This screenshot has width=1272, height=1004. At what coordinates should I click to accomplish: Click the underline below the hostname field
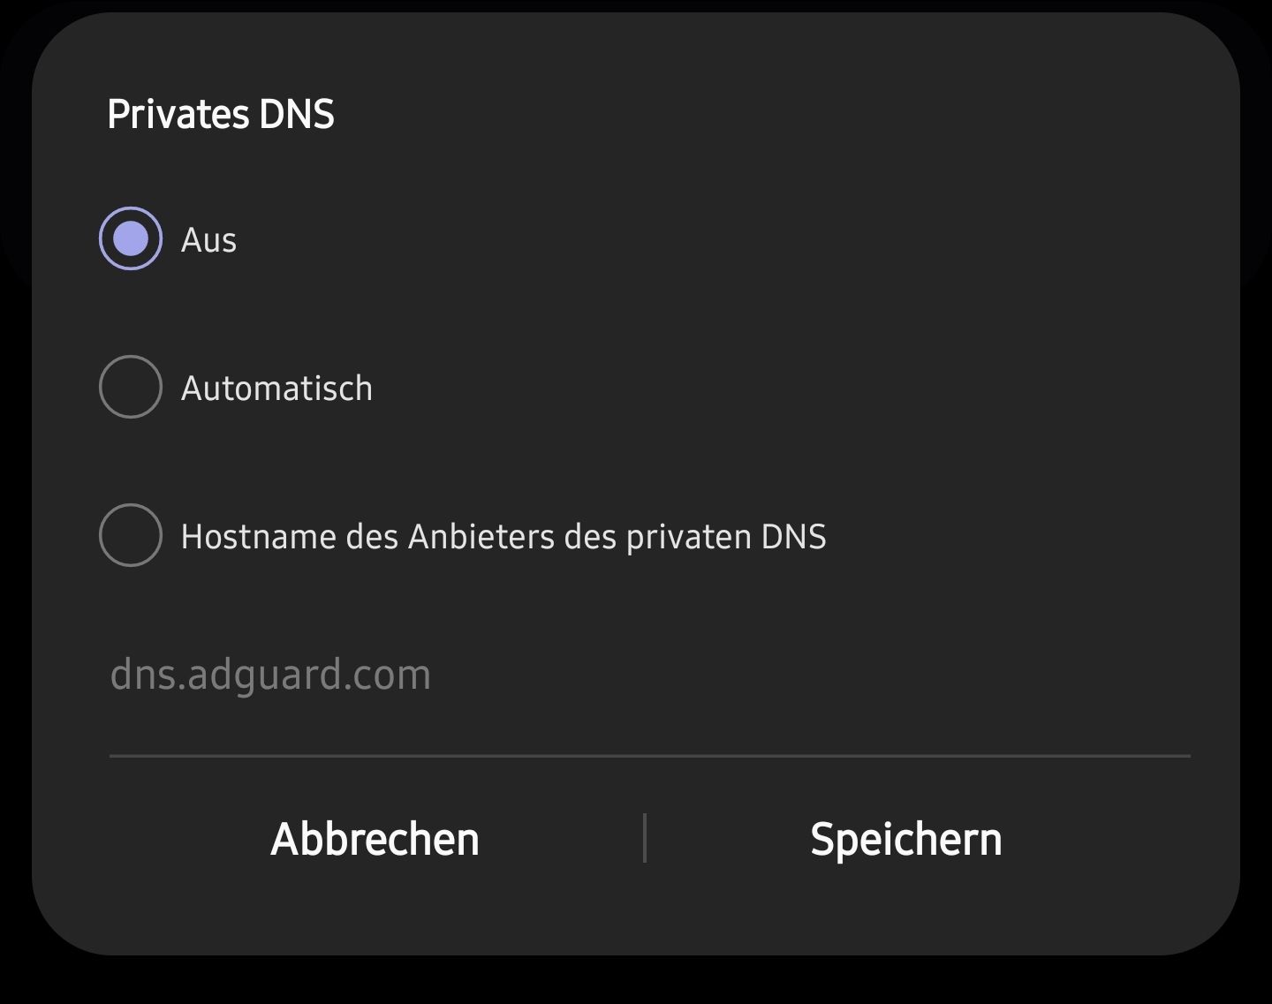pos(650,756)
